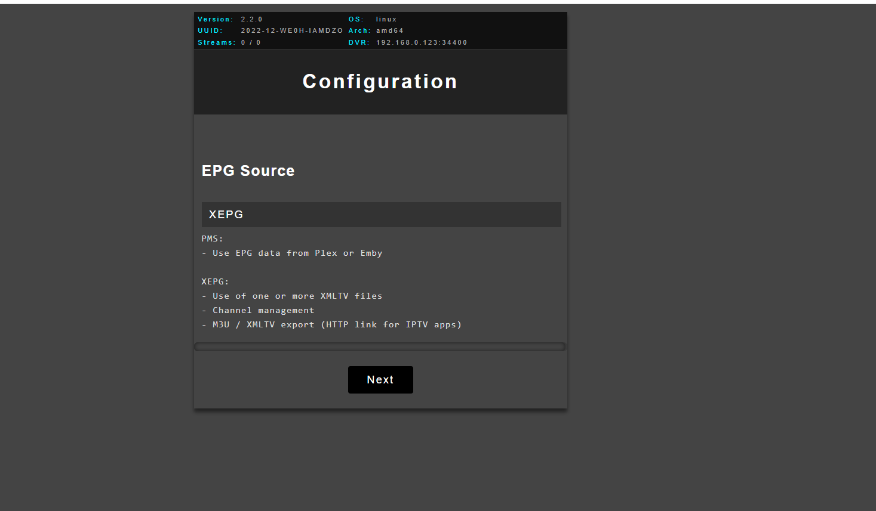Click the Channel management description line
This screenshot has width=876, height=511.
263,311
